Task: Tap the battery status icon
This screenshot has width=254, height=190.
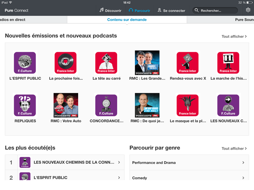Action: pyautogui.click(x=249, y=3)
